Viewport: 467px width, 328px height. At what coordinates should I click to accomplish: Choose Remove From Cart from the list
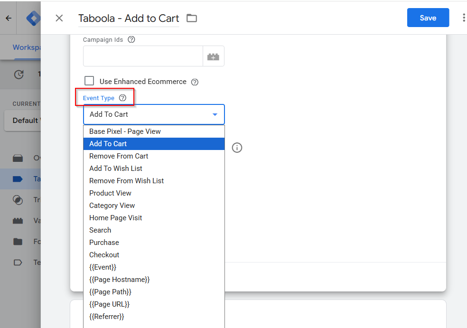(154, 156)
